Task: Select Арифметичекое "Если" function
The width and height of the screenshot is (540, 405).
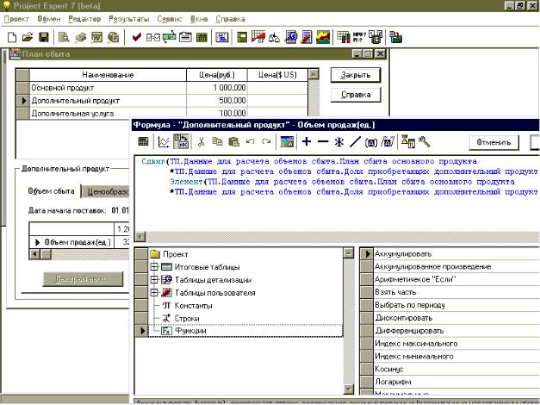Action: coord(456,279)
